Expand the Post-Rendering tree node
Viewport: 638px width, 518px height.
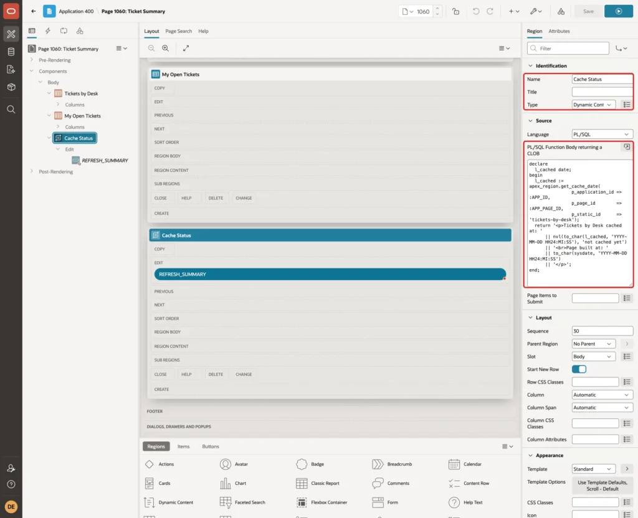click(x=32, y=171)
